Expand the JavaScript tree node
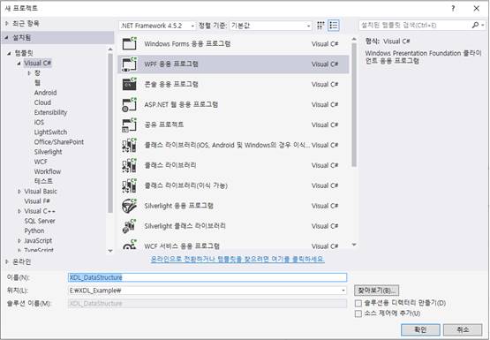 point(19,240)
